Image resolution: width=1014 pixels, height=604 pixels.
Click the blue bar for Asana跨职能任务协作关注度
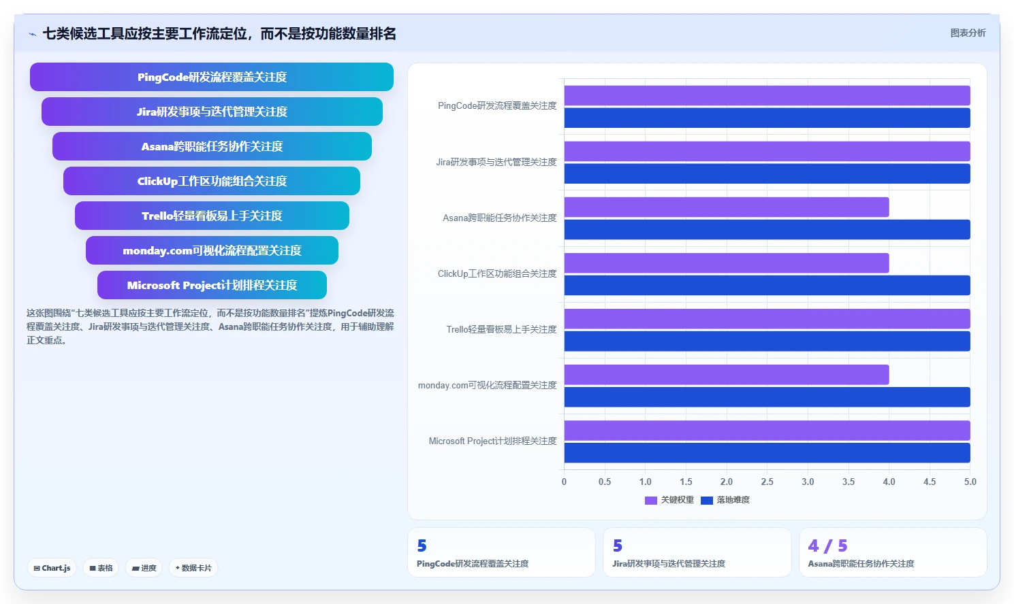767,229
